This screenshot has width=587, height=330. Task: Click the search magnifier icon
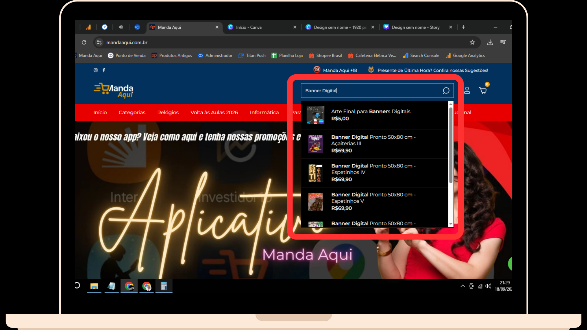click(x=446, y=91)
